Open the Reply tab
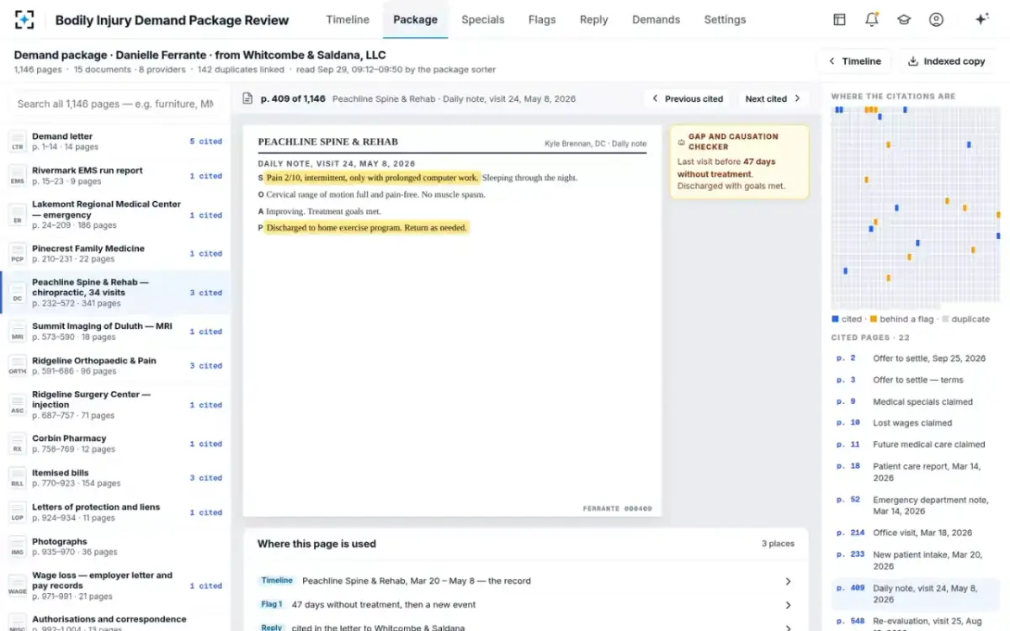The height and width of the screenshot is (631, 1010). pos(593,19)
